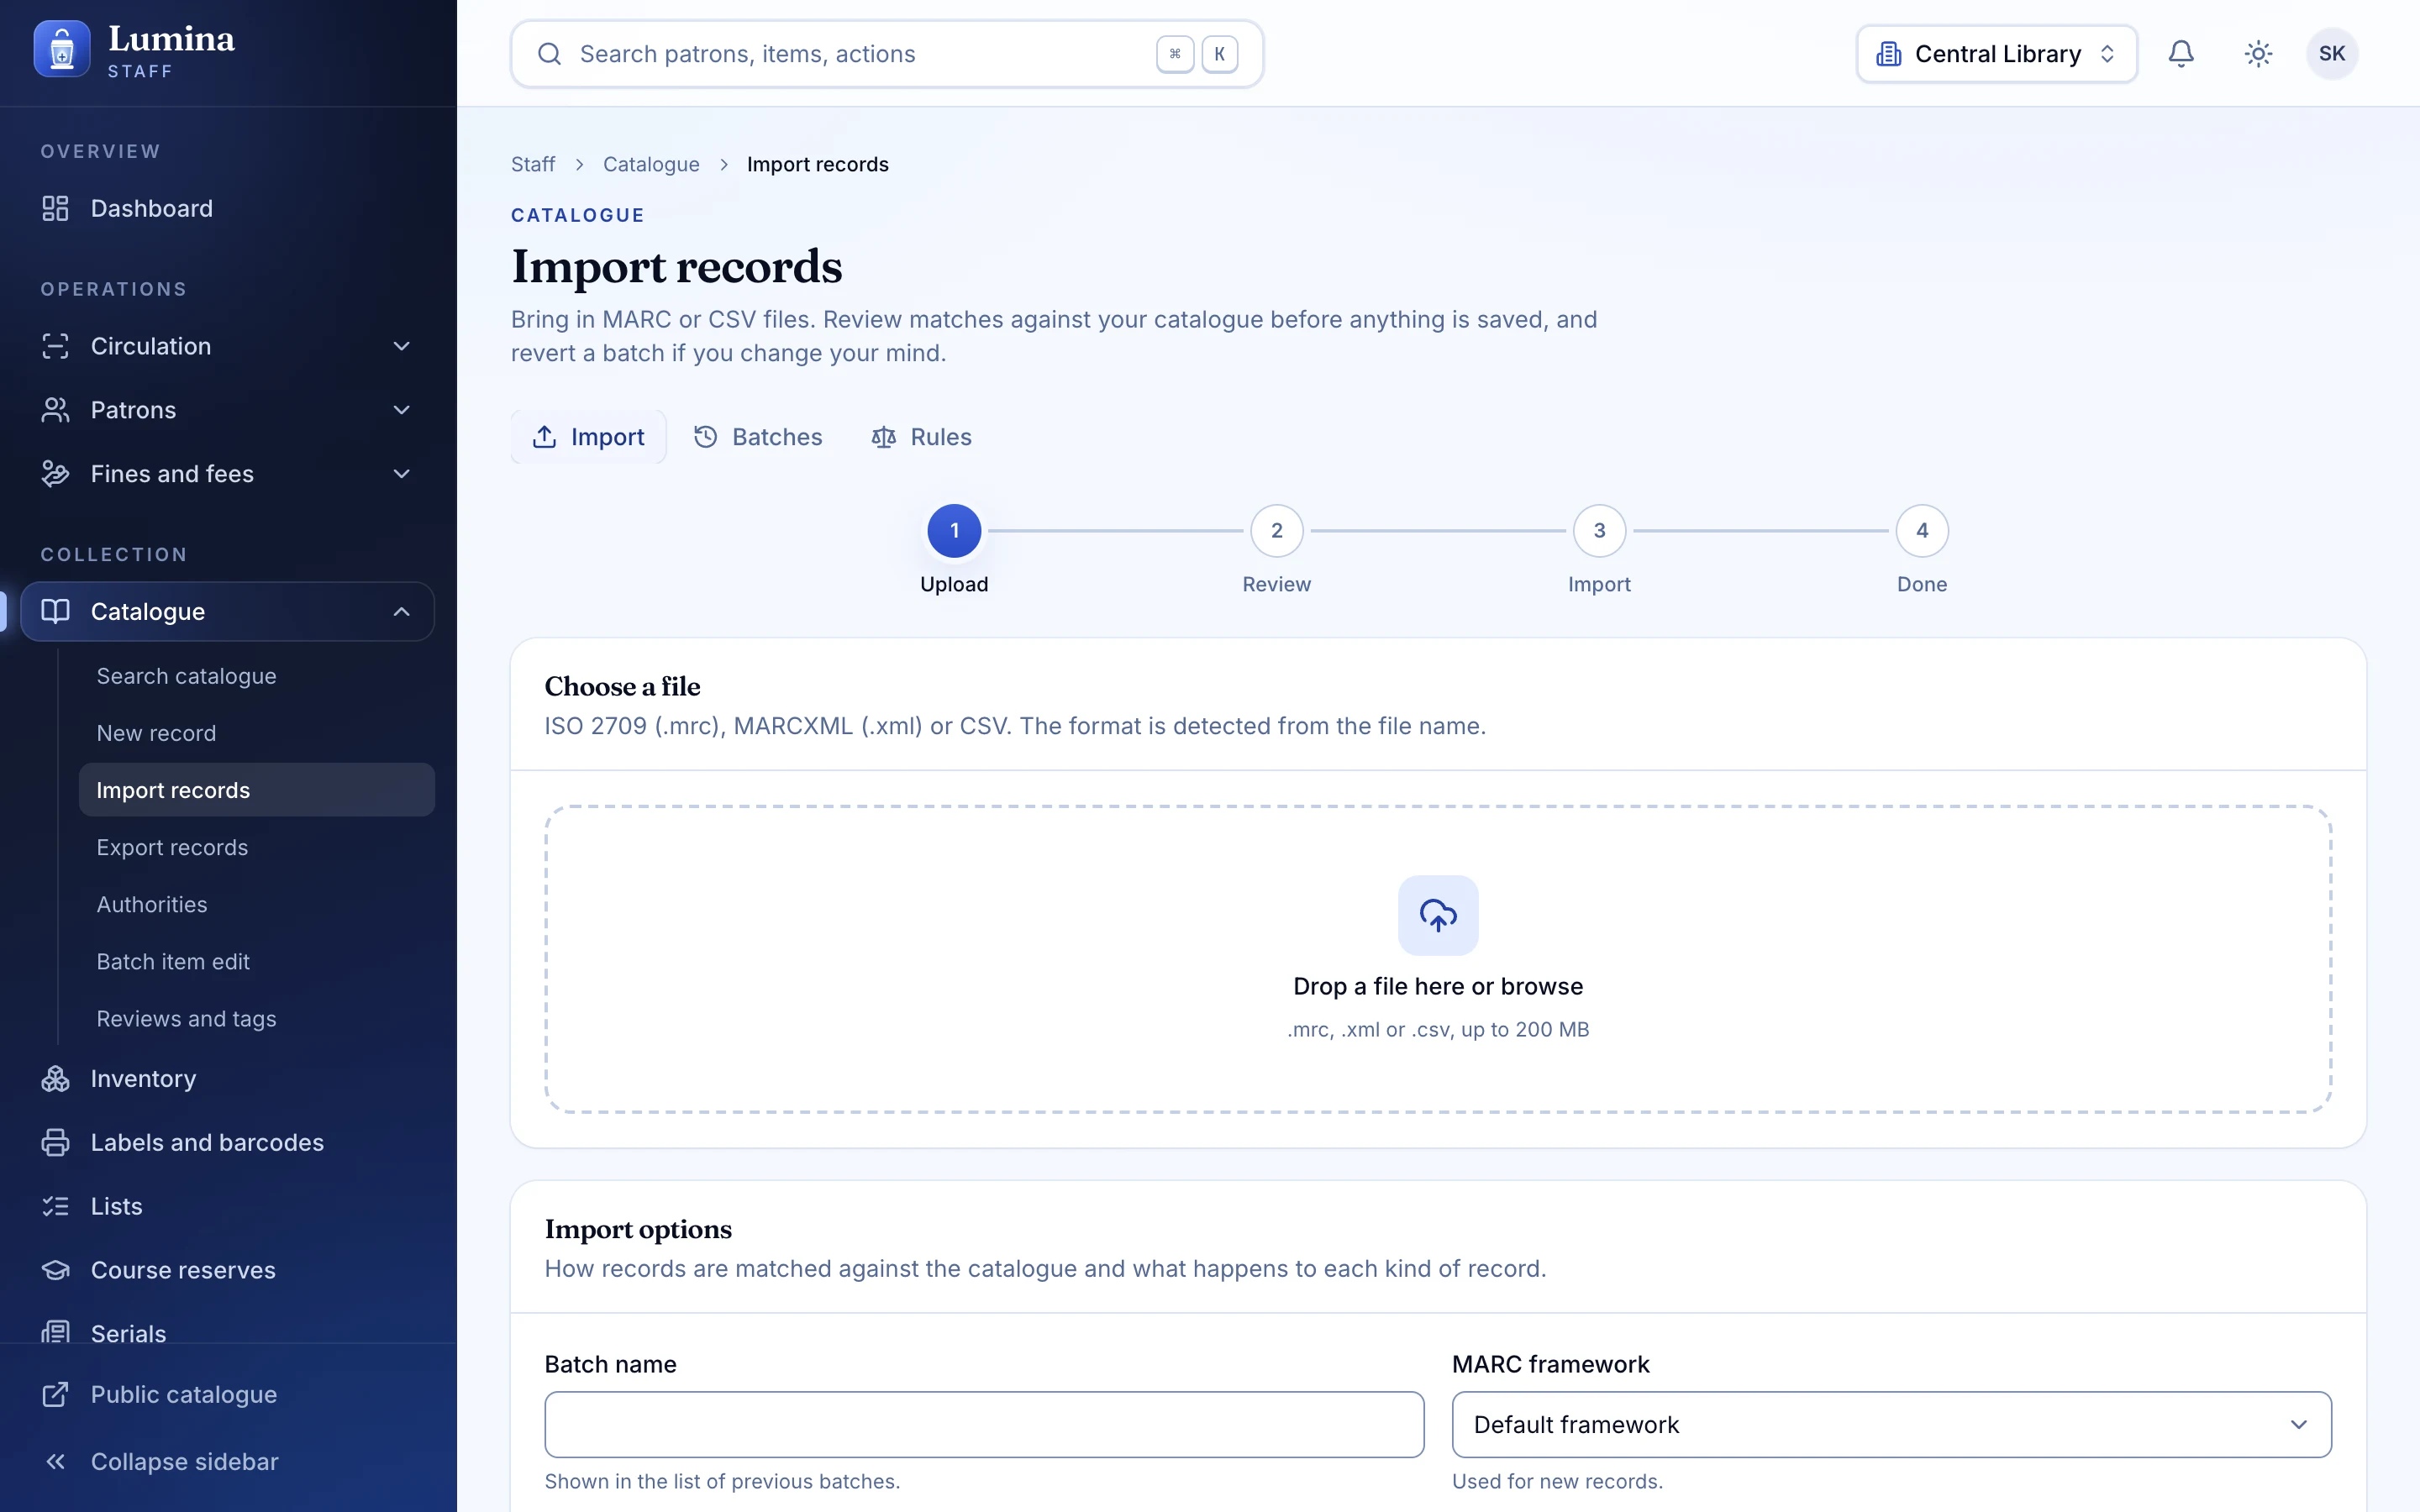Image resolution: width=2420 pixels, height=1512 pixels.
Task: Click the Public catalogue external link icon
Action: [55, 1394]
